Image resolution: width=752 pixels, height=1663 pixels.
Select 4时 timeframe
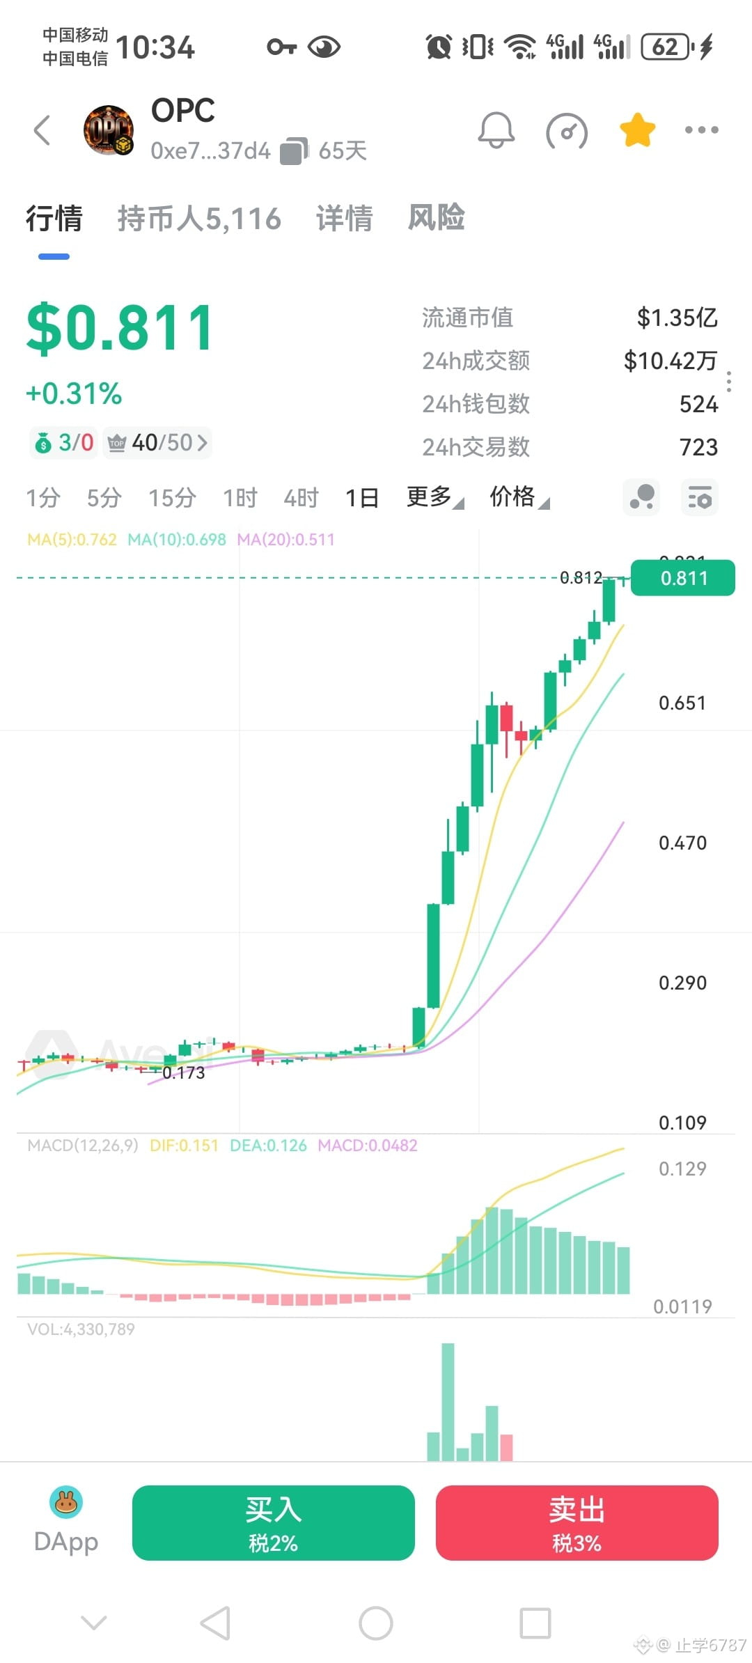[x=301, y=497]
